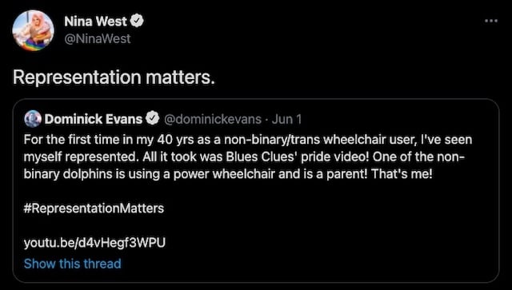
Task: Click the word "matters." in main tweet
Action: click(x=181, y=77)
